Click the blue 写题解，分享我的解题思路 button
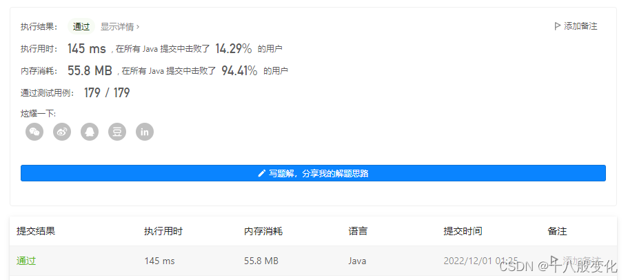Image resolution: width=628 pixels, height=280 pixels. 313,173
